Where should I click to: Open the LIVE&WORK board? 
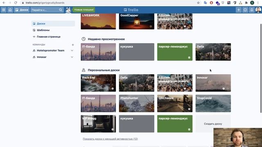click(x=98, y=22)
